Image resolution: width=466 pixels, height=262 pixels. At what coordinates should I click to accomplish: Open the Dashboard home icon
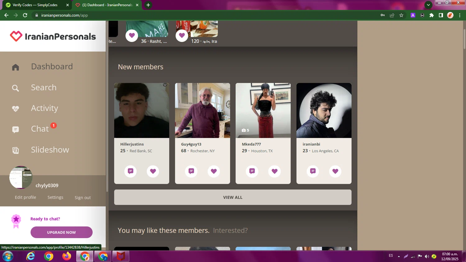(x=16, y=67)
